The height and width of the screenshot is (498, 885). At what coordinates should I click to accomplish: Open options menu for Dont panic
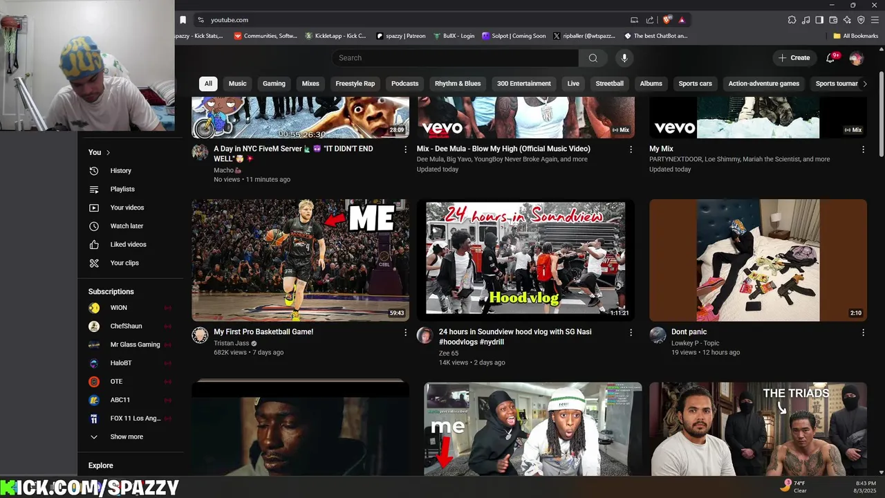tap(863, 333)
